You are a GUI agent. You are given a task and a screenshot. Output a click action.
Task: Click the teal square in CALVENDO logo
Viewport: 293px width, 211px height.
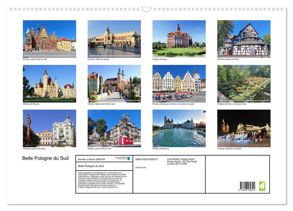[129, 159]
